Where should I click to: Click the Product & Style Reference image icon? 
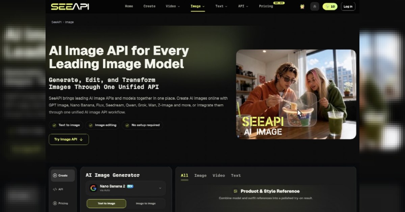coord(236,191)
